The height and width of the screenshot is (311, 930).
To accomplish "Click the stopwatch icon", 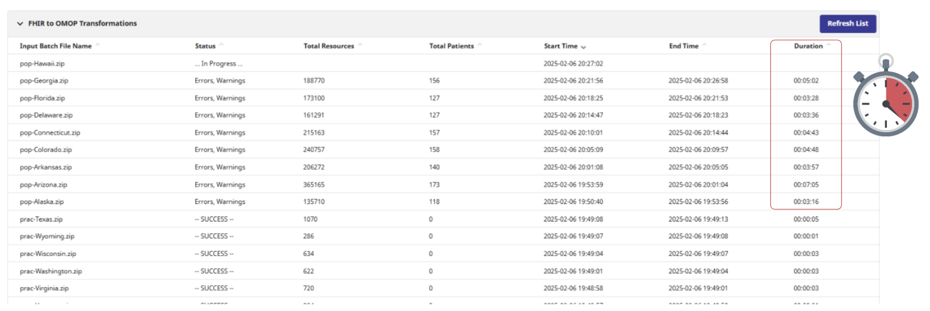I will click(x=885, y=97).
